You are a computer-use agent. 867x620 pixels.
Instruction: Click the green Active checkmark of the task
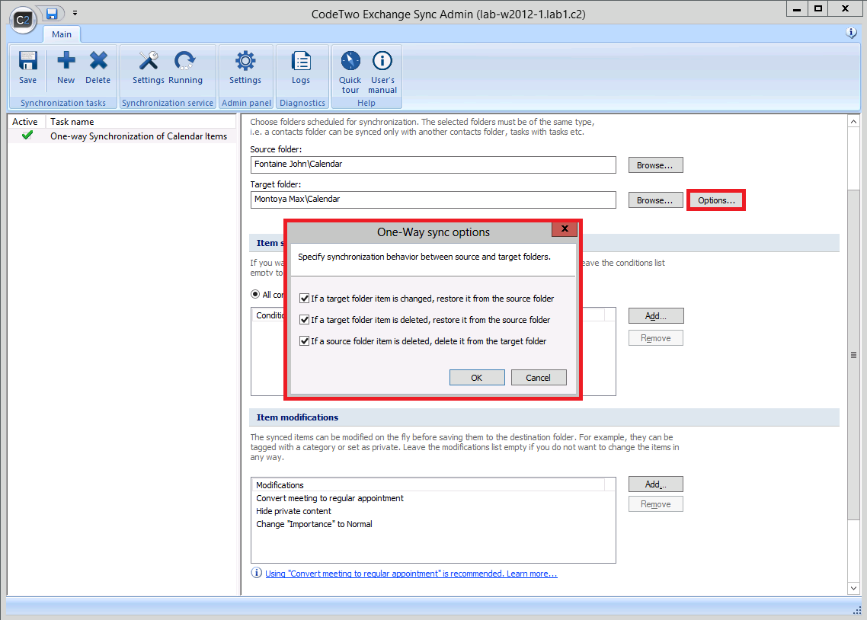27,136
